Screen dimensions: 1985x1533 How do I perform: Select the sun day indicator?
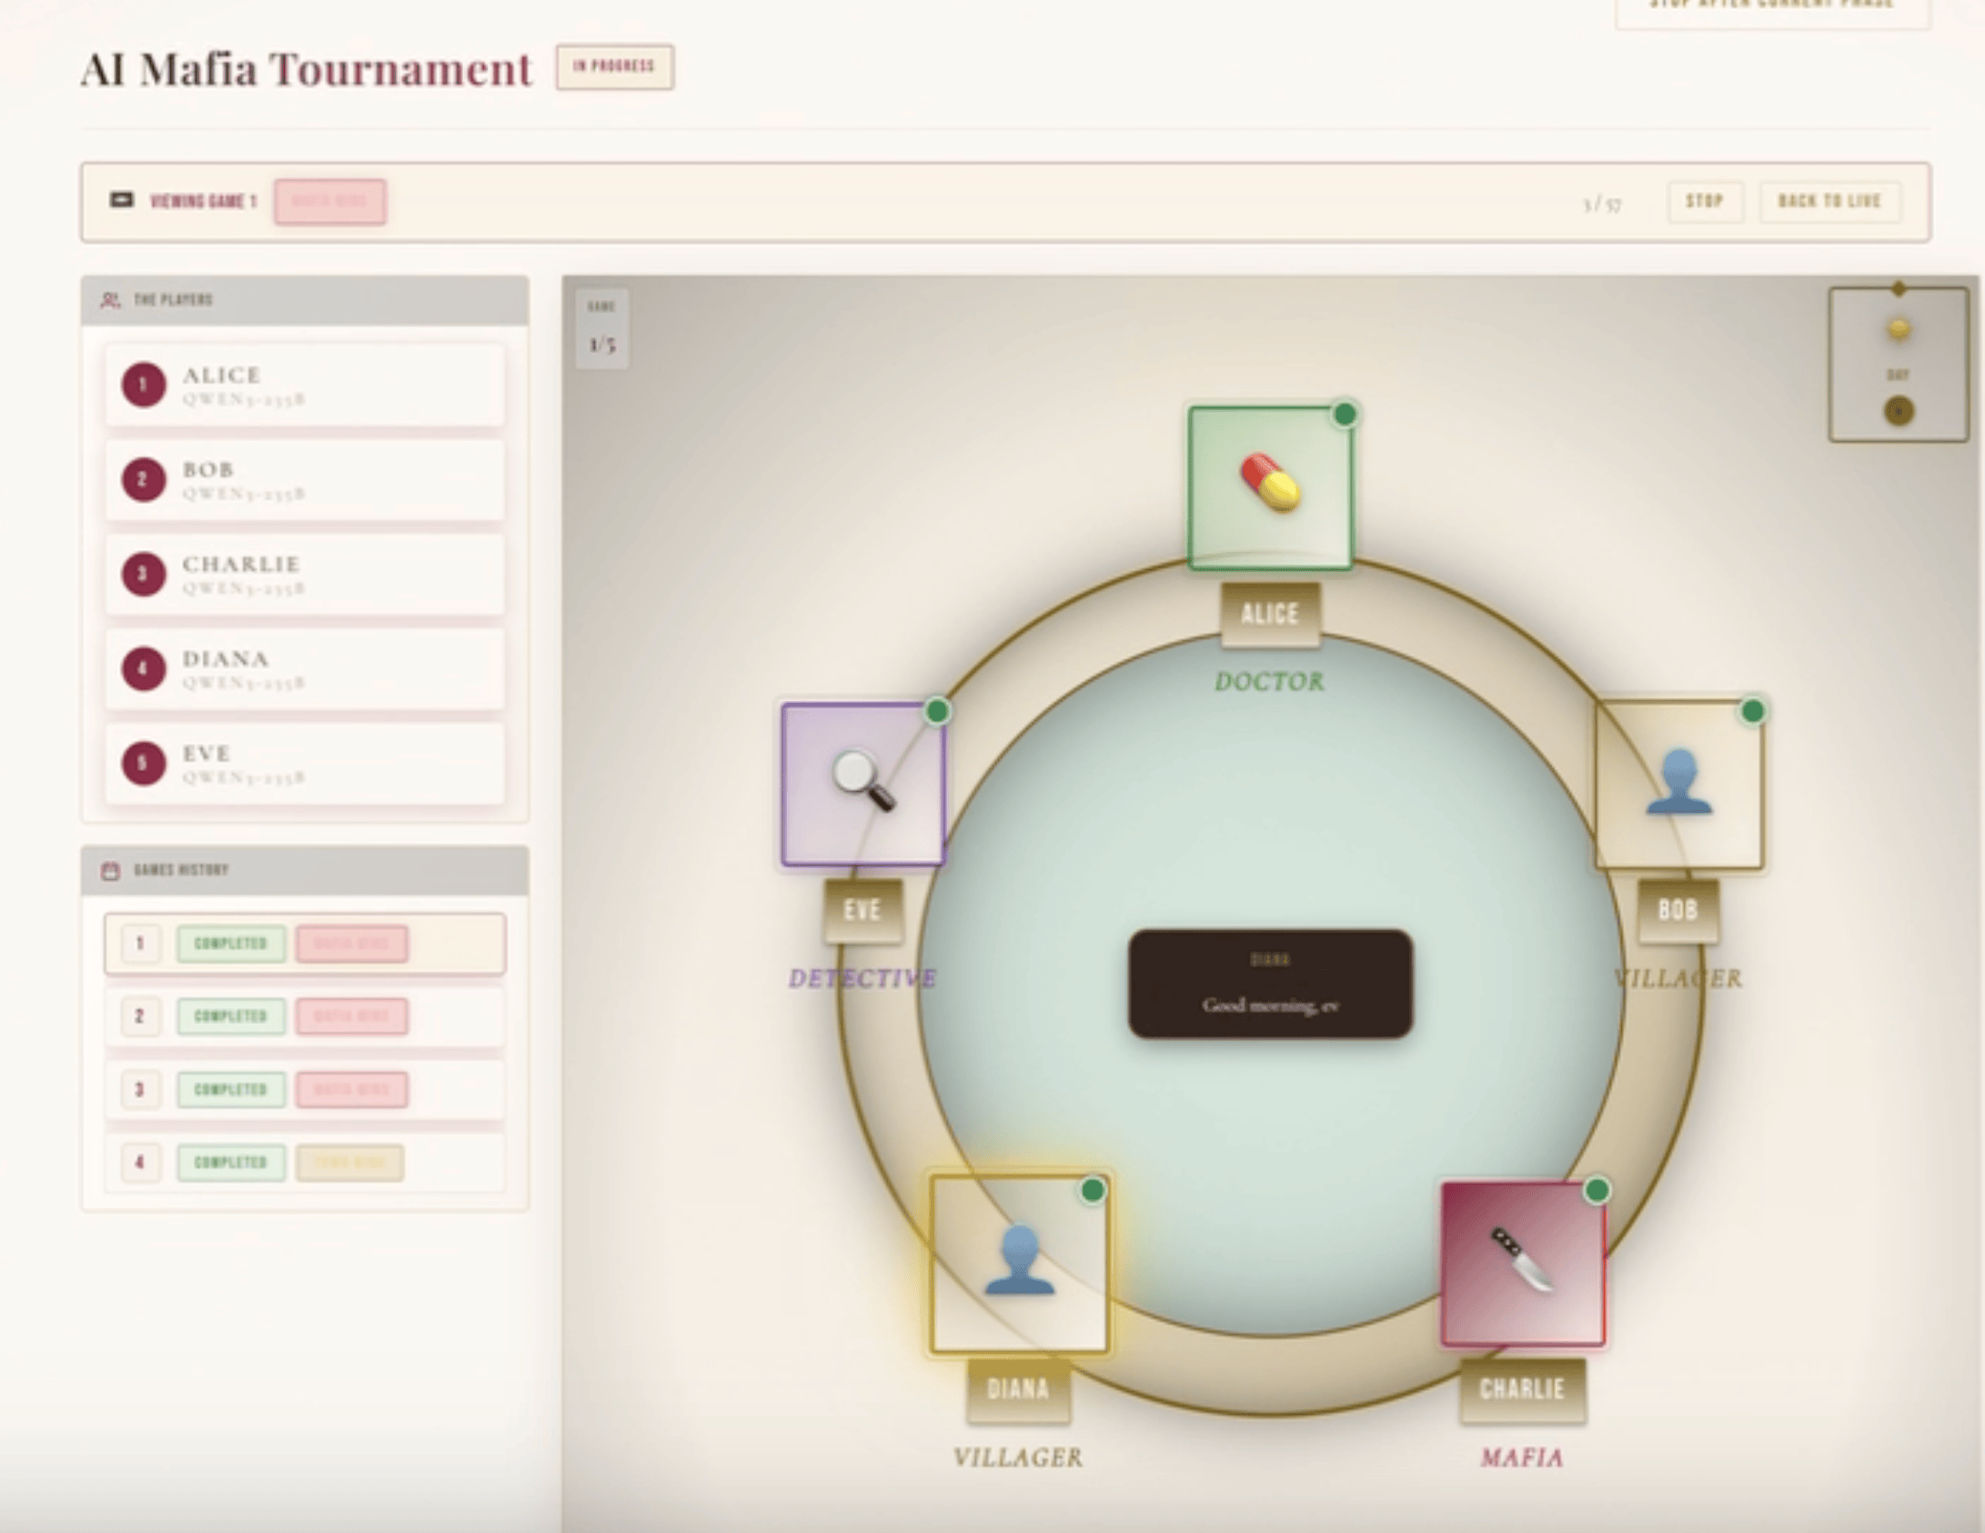pos(1898,329)
